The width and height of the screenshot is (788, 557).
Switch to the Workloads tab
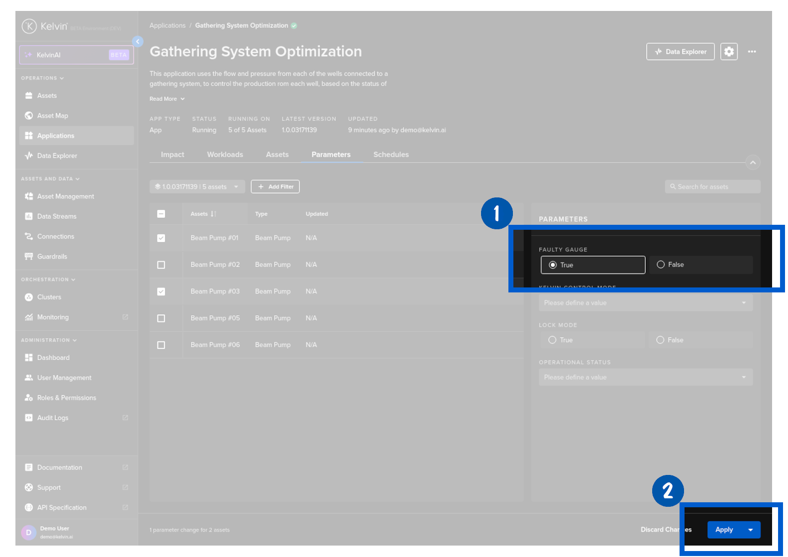point(225,155)
